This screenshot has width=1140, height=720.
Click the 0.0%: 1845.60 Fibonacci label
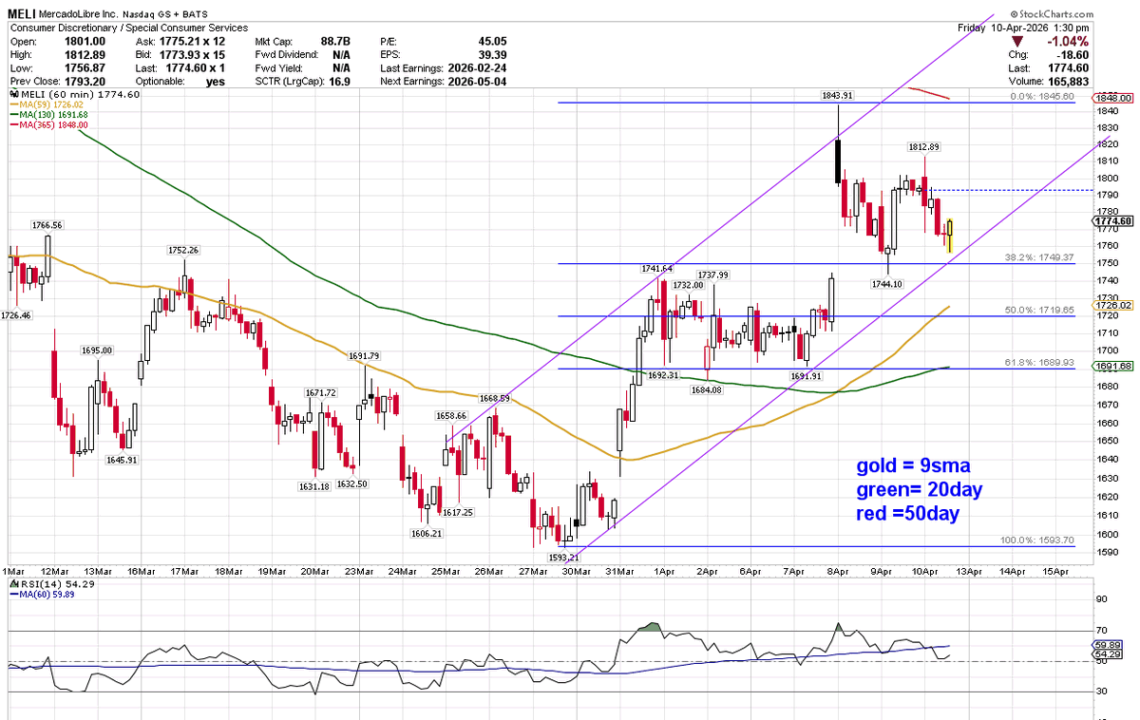click(x=1040, y=96)
